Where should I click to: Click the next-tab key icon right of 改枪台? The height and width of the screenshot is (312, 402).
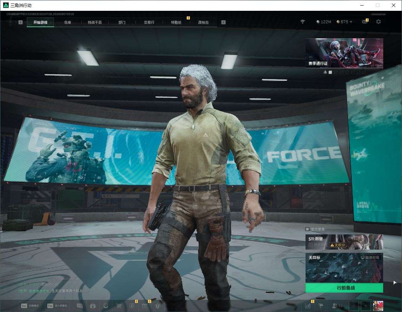click(223, 22)
